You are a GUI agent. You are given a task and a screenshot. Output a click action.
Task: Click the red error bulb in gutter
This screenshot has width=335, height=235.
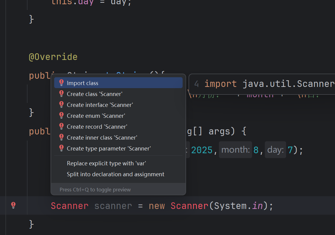(x=13, y=205)
